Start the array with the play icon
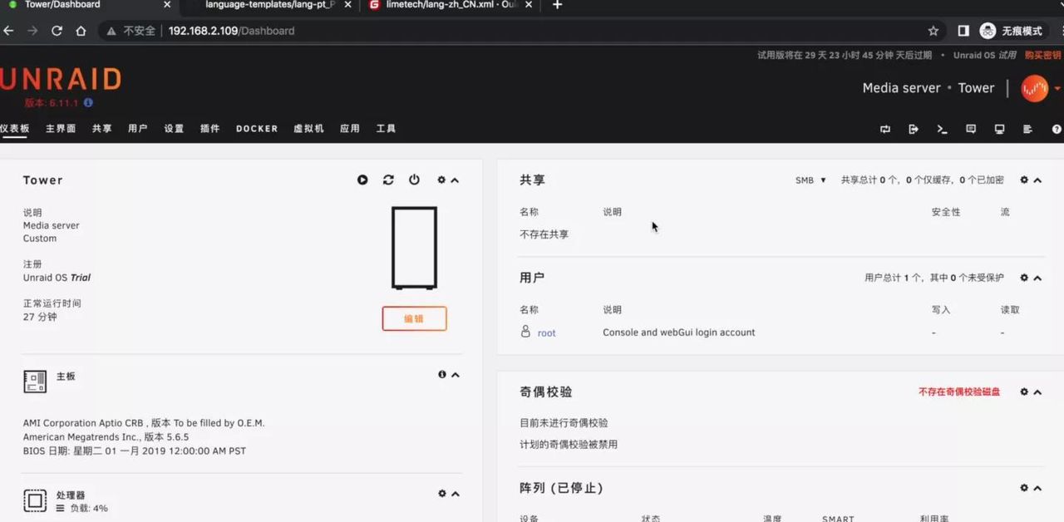 coord(362,180)
